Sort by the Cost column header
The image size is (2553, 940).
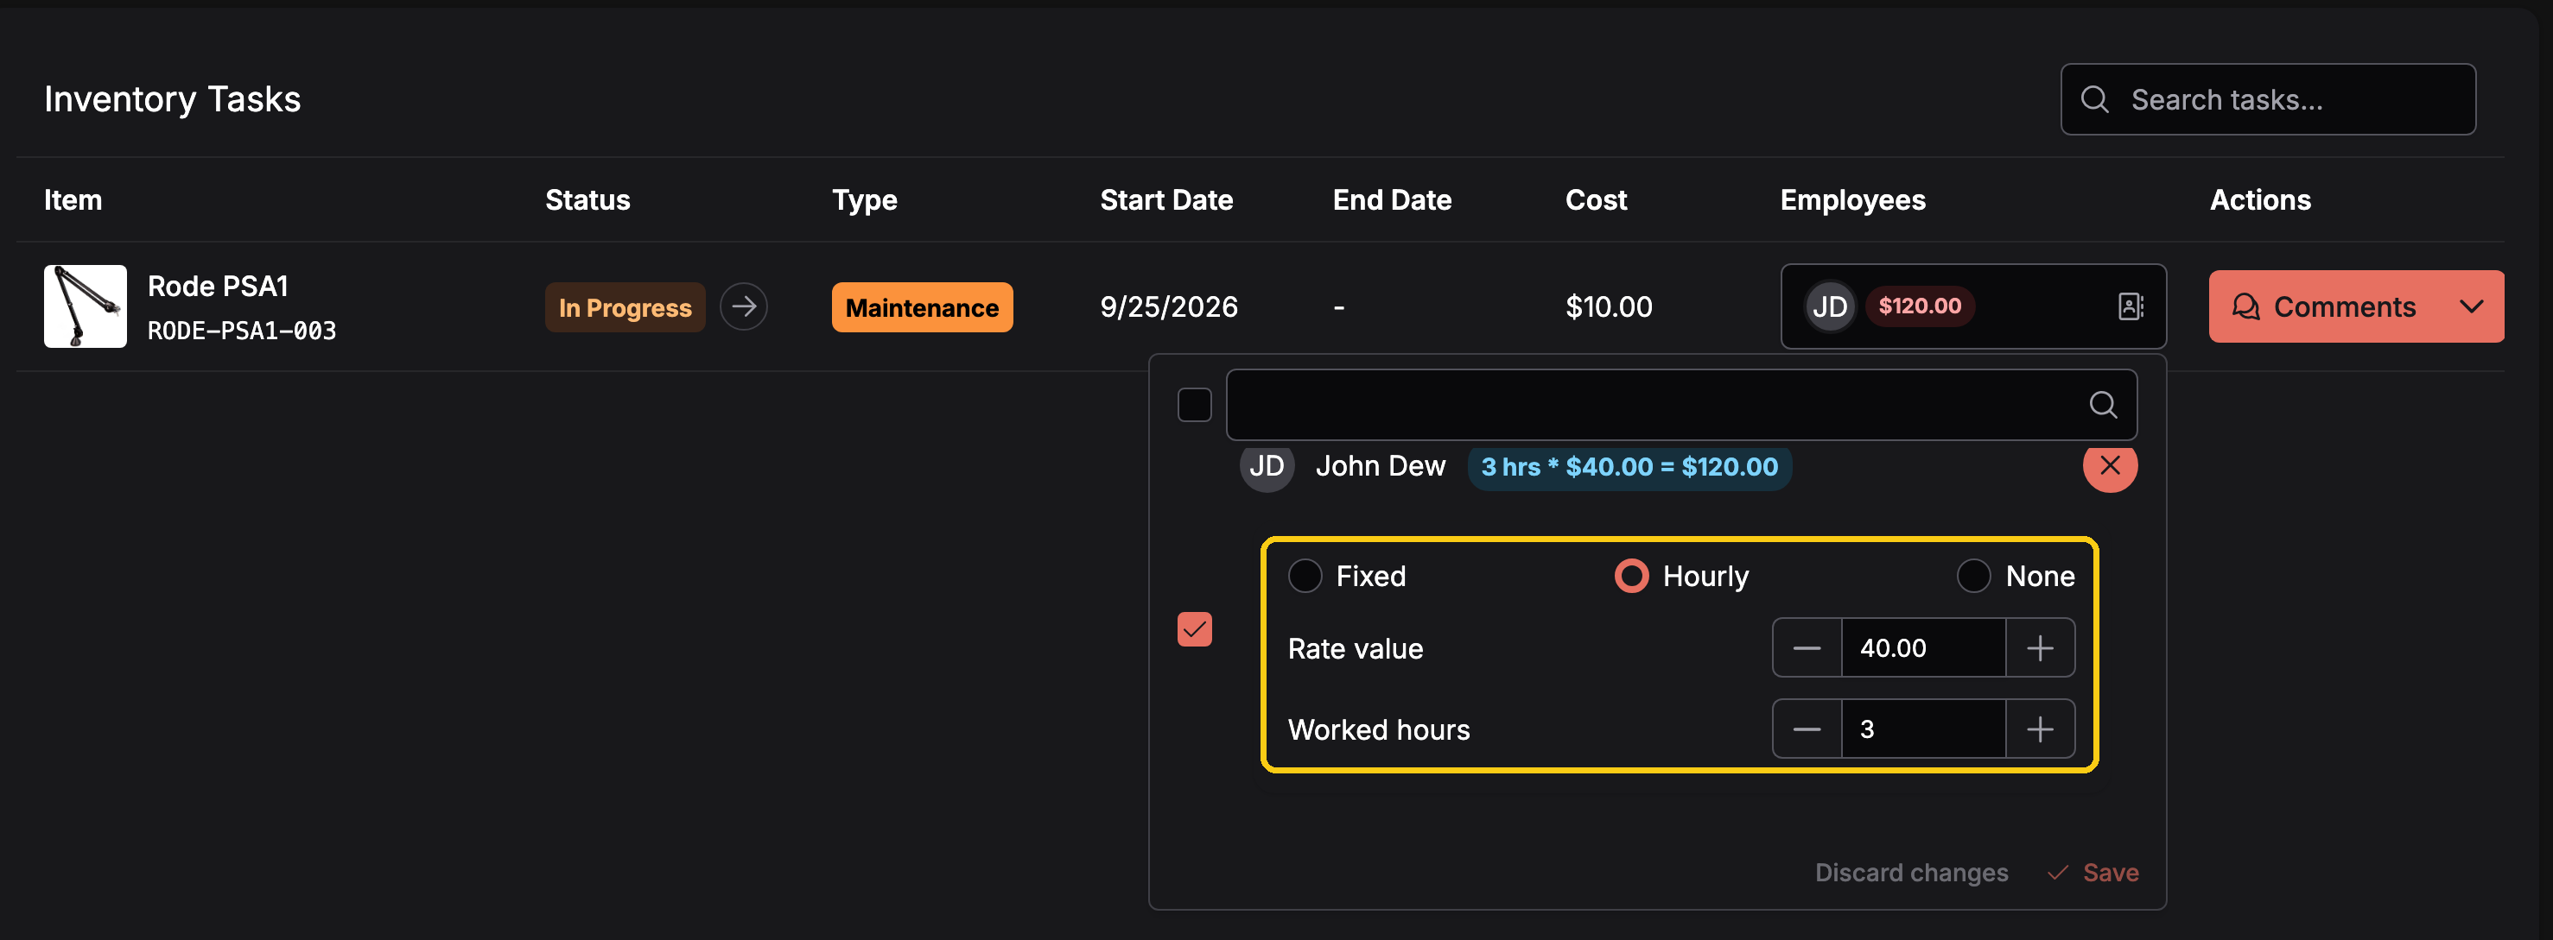click(1596, 200)
